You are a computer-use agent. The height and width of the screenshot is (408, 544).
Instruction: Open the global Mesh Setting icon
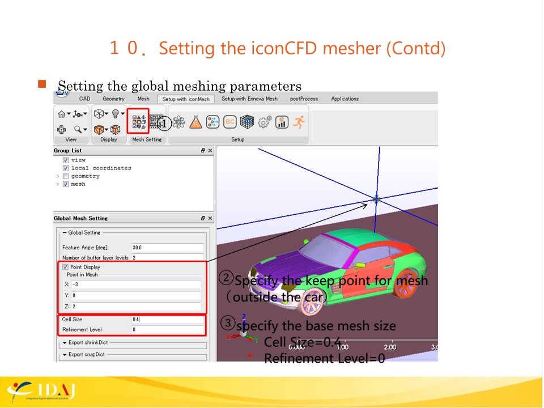click(x=139, y=121)
